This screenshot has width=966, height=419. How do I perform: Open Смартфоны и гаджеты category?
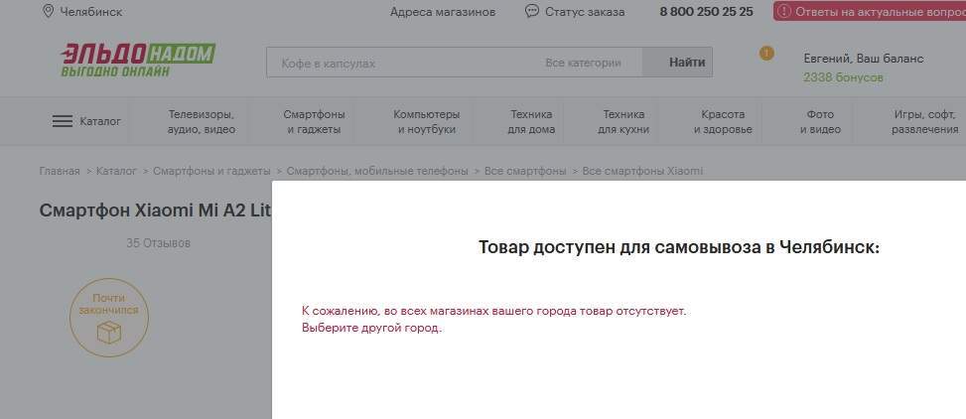pos(314,122)
